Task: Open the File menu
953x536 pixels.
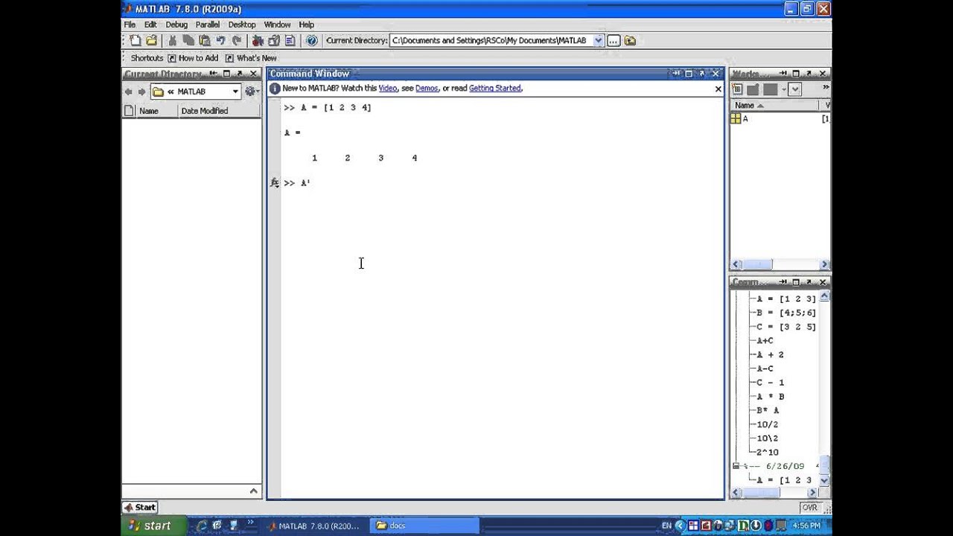Action: (x=130, y=25)
